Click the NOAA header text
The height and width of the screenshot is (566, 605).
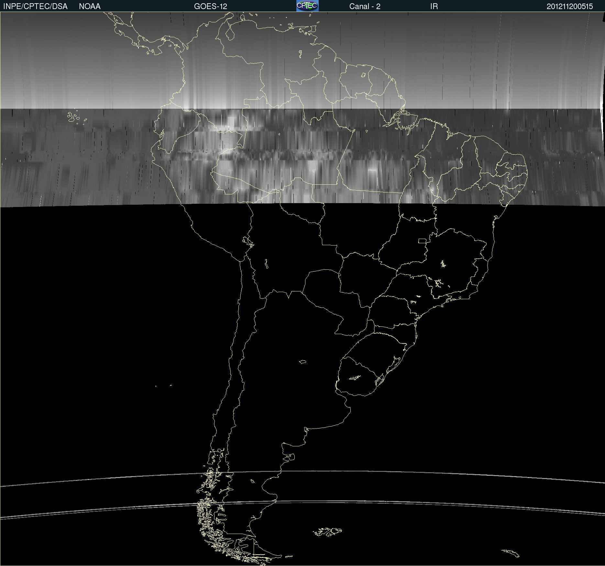point(90,6)
